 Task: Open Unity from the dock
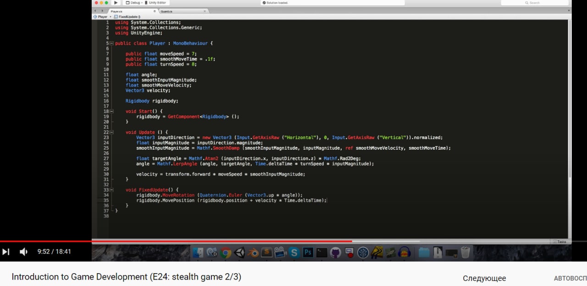pos(239,253)
